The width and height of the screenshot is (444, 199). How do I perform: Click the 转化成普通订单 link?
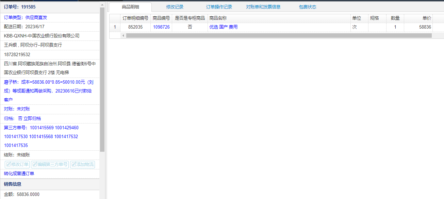19,173
